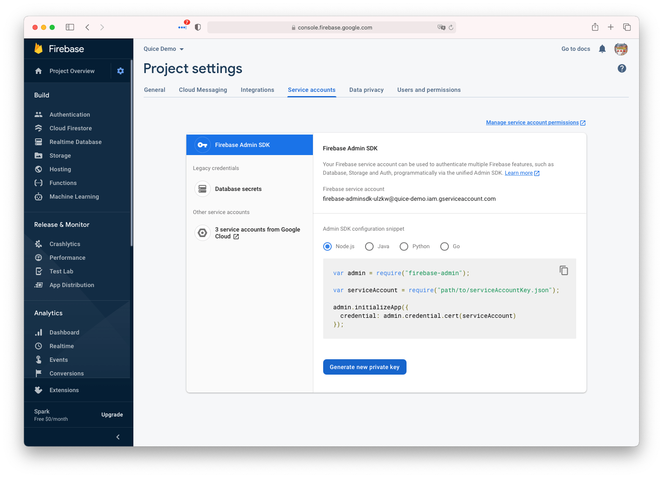Click the Learn more link

pyautogui.click(x=522, y=173)
